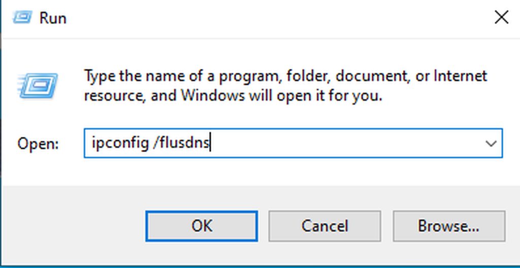
Task: Place cursor in the word "ipconfig"
Action: [x=120, y=143]
